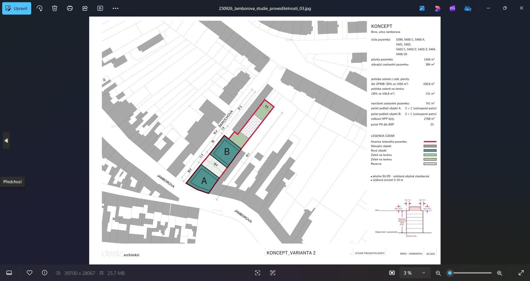530x281 pixels.
Task: Launch the text scan icon in bottom bar
Action: [x=273, y=273]
